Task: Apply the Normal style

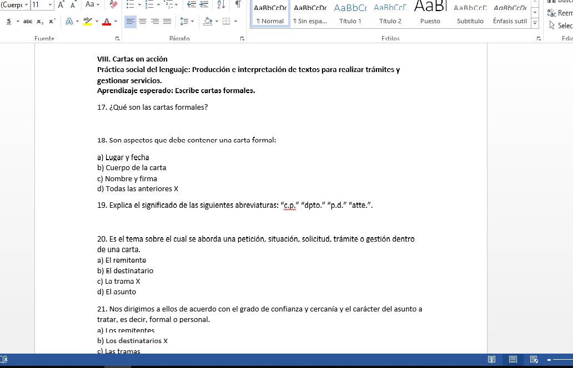Action: 270,13
